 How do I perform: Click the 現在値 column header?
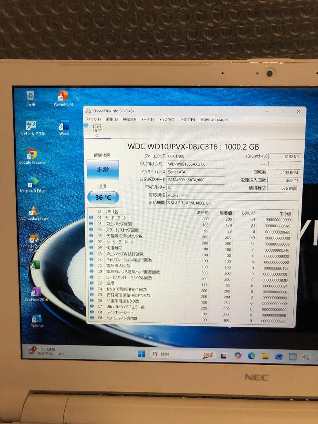[202, 213]
